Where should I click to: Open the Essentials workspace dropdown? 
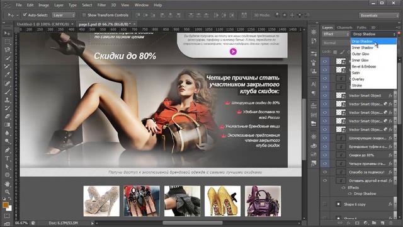click(x=379, y=15)
